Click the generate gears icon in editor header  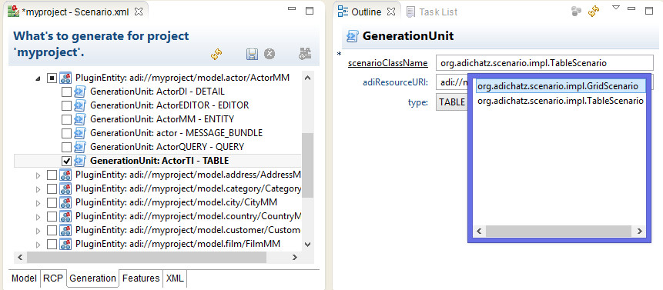[305, 54]
